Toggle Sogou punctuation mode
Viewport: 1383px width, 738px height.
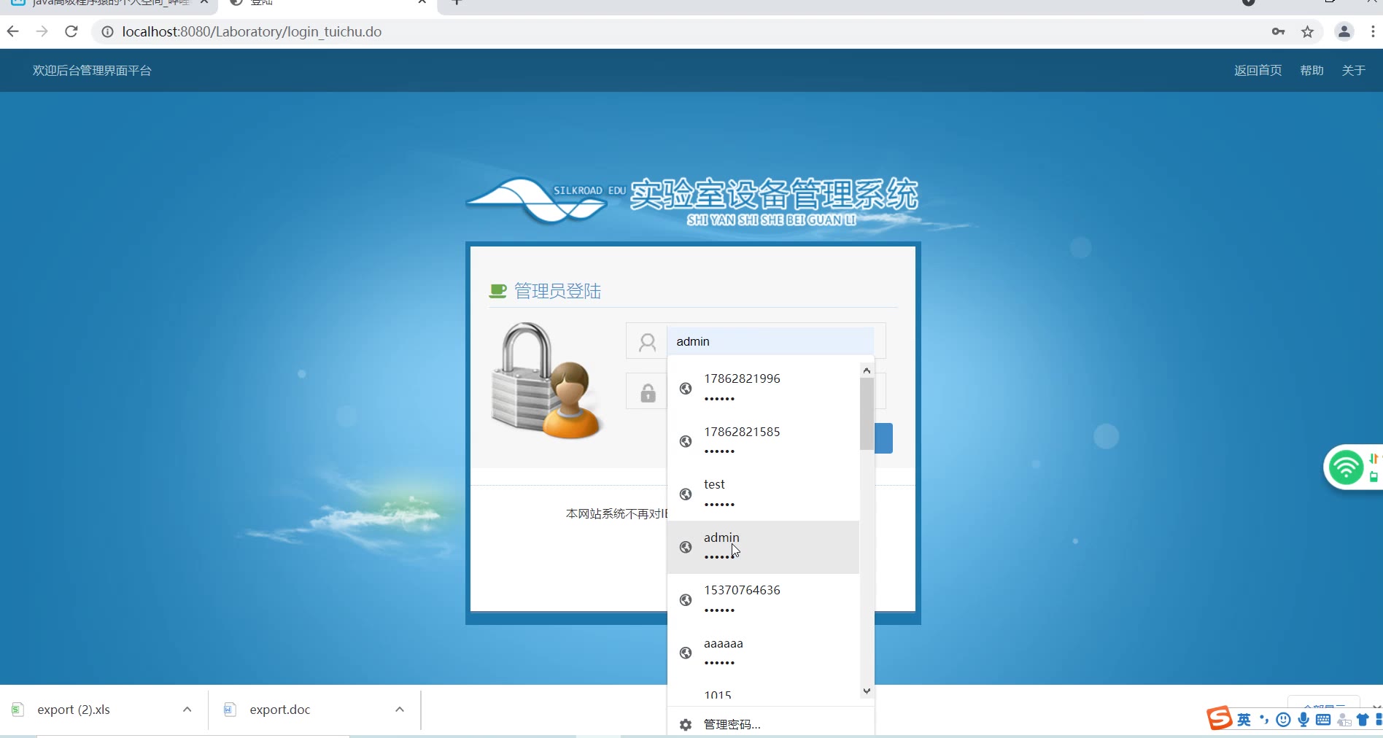[1264, 720]
